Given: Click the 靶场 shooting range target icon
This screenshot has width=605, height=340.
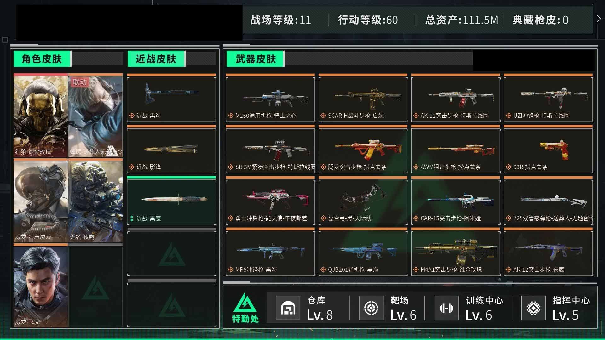Looking at the screenshot, I should tap(372, 308).
